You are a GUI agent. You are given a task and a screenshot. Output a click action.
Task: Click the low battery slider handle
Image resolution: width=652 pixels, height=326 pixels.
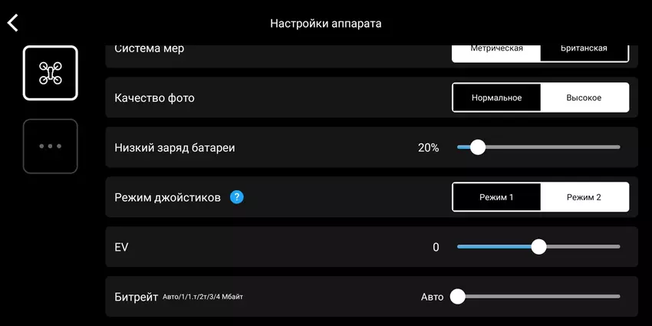pos(477,147)
